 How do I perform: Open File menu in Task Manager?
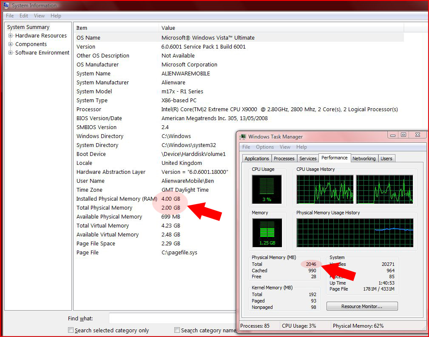pos(246,147)
